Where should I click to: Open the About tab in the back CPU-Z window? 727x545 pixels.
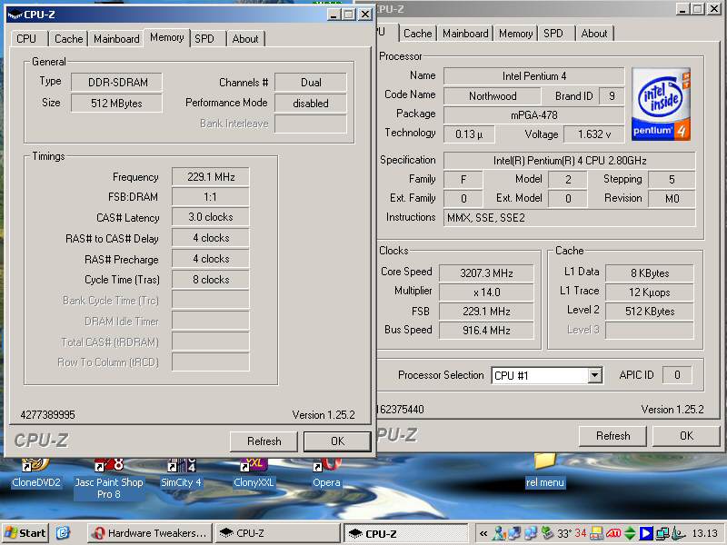pyautogui.click(x=594, y=34)
